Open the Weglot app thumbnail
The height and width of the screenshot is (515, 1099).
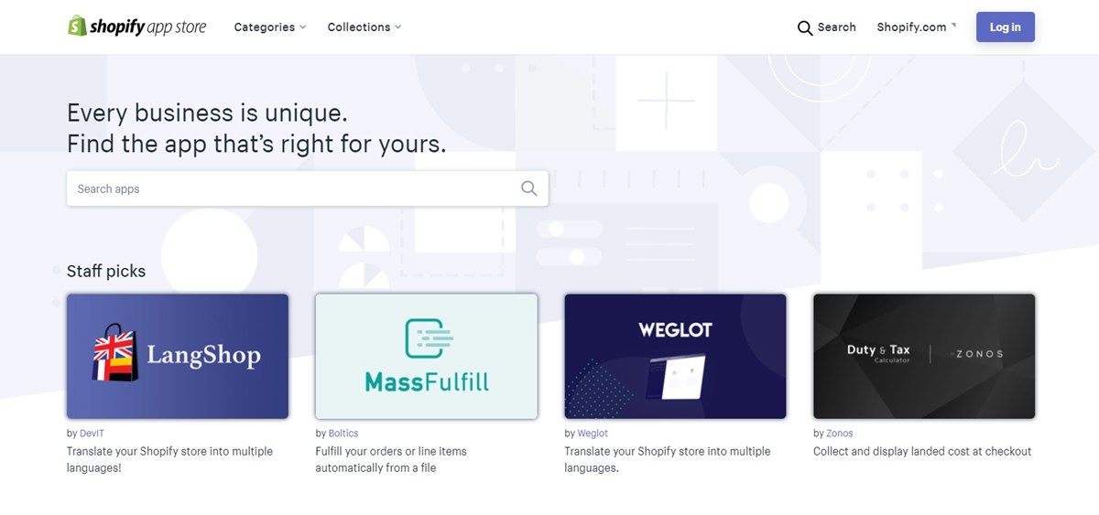pyautogui.click(x=675, y=356)
